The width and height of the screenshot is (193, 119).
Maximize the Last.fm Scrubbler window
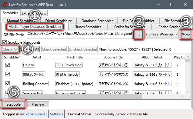[172, 5]
